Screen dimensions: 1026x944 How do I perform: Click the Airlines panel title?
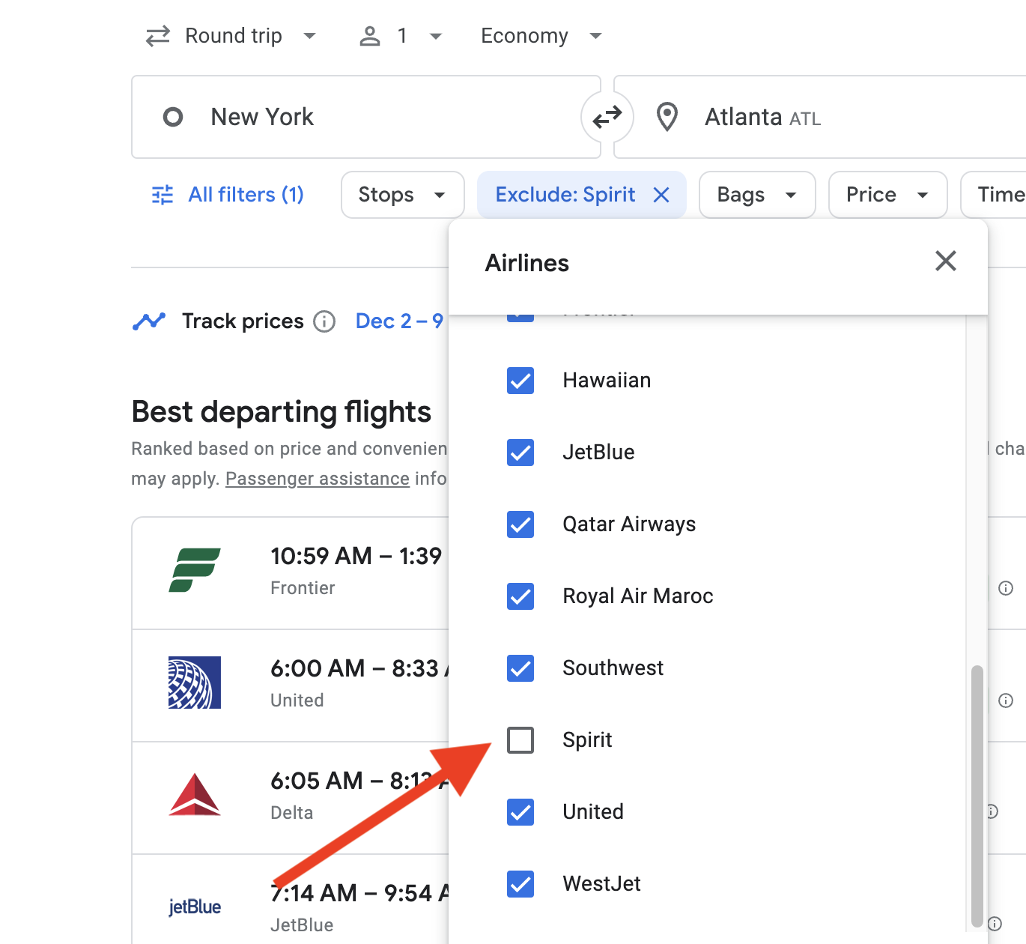coord(527,263)
